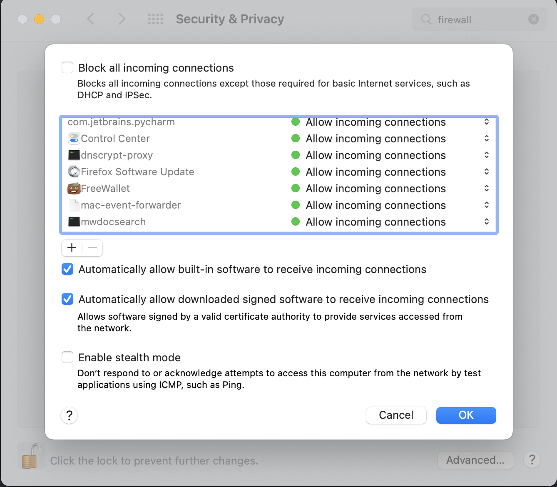The width and height of the screenshot is (557, 487).
Task: Uncheck allow downloaded signed software option
Action: pyautogui.click(x=67, y=299)
